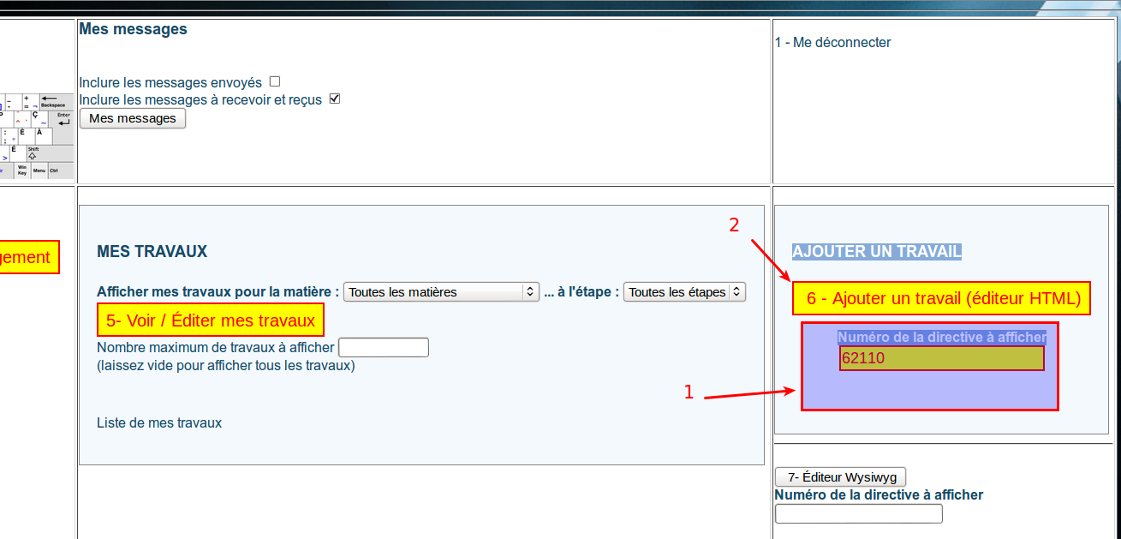
Task: Click the Ctrl key on keyboard image
Action: click(54, 171)
